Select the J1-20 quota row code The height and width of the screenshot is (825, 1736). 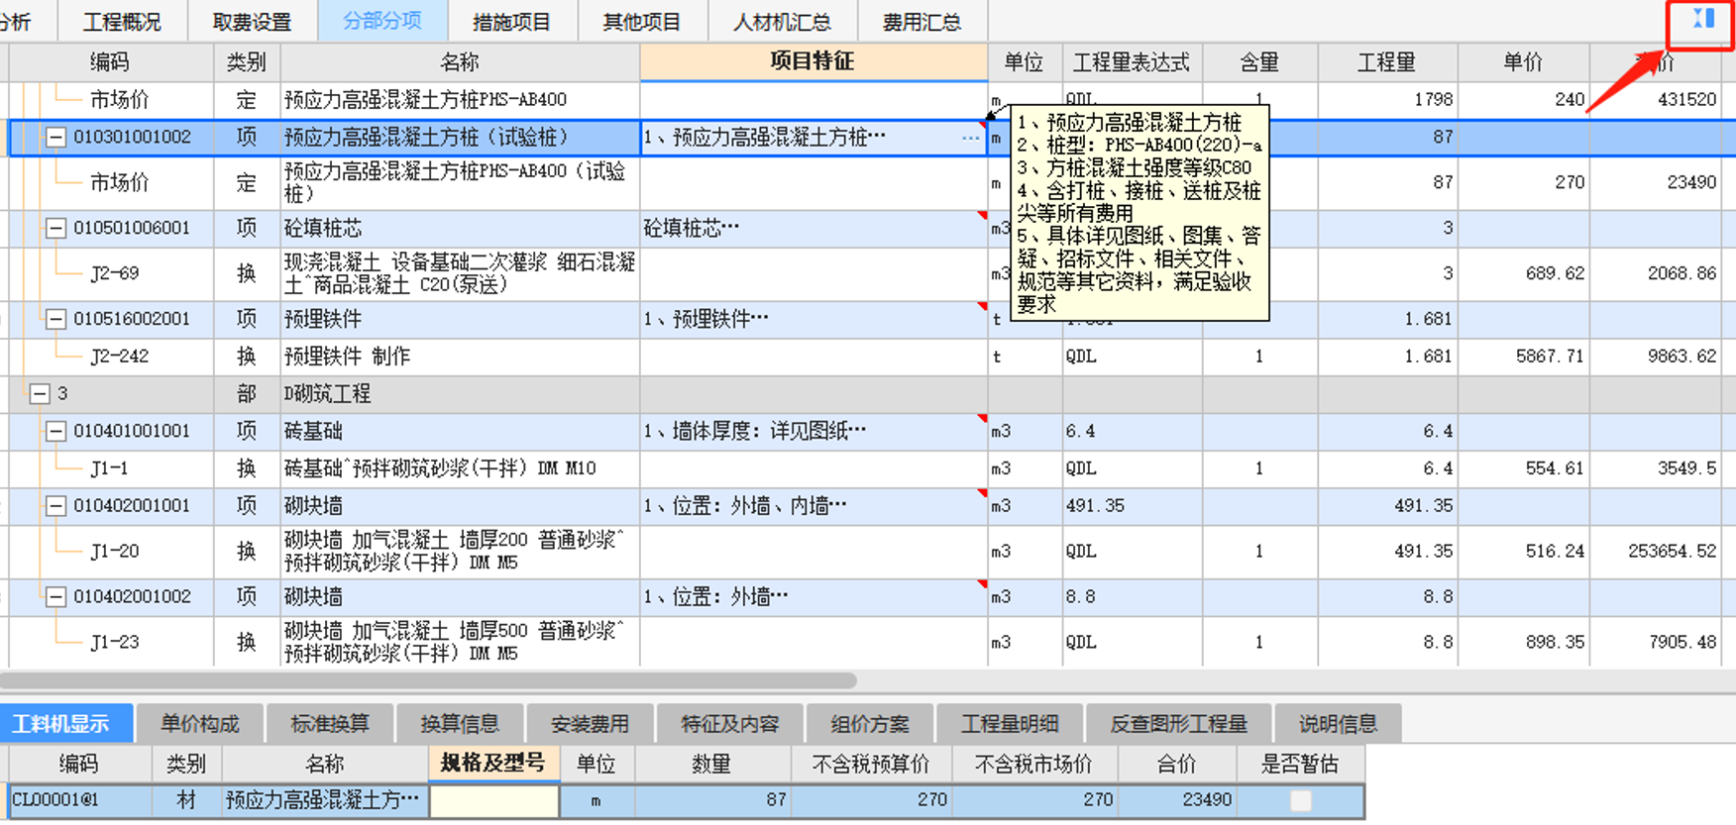click(x=115, y=552)
